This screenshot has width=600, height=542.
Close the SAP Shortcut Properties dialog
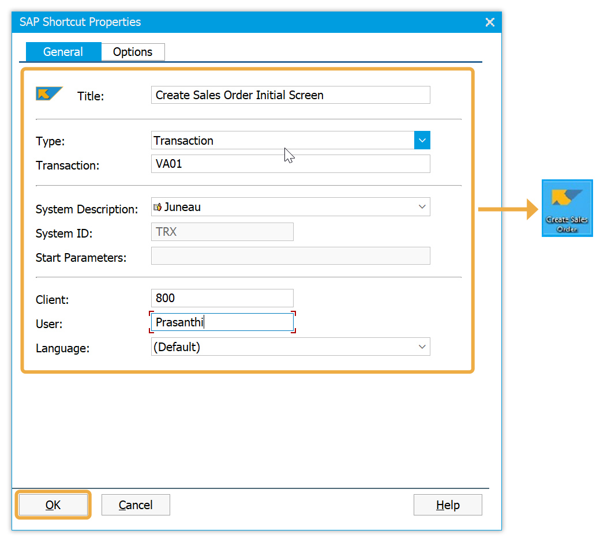490,22
